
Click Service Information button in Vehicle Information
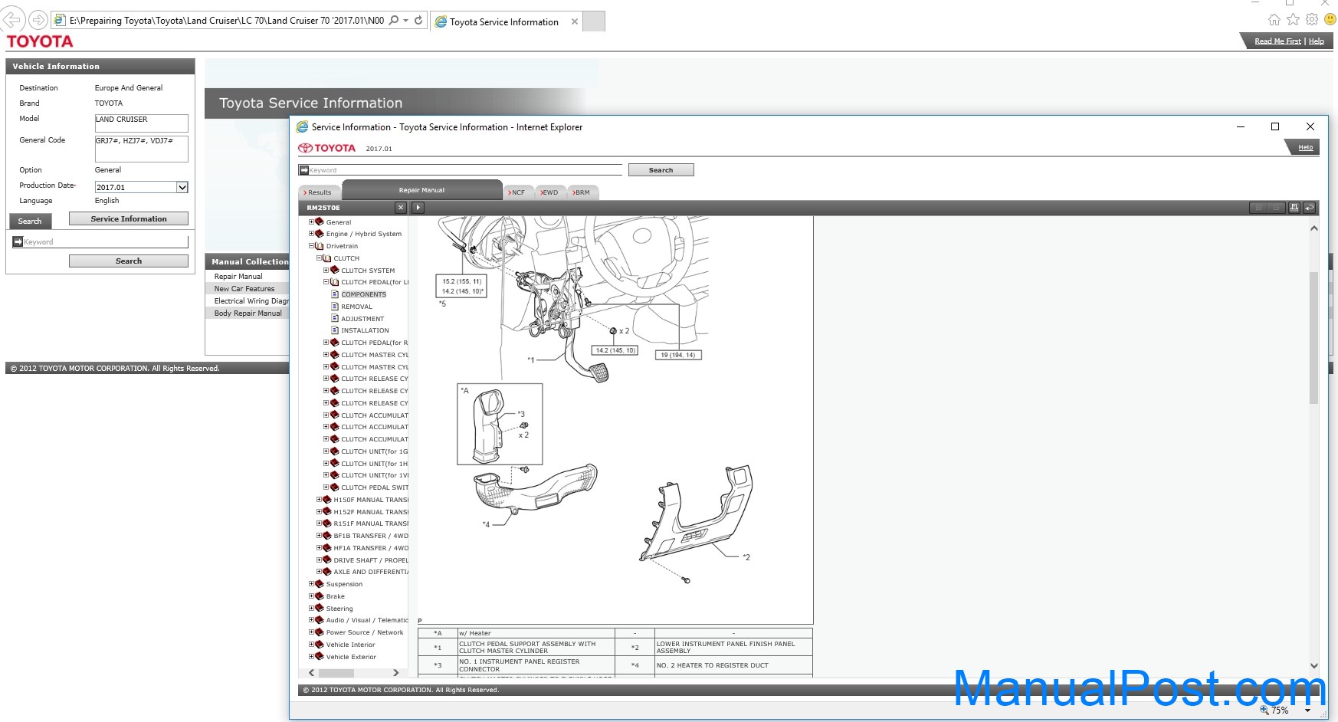point(129,218)
